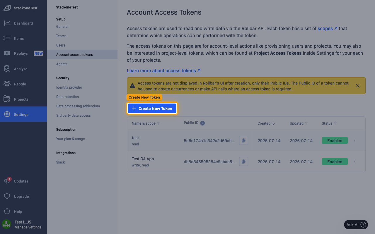Click Public ID starting with db8d3465
This screenshot has height=234, width=375.
(x=209, y=162)
